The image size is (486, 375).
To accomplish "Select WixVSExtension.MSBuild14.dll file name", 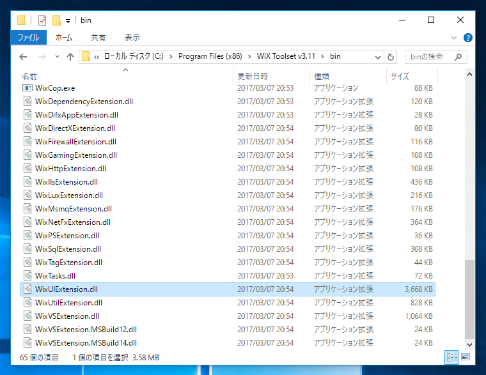I will click(86, 343).
